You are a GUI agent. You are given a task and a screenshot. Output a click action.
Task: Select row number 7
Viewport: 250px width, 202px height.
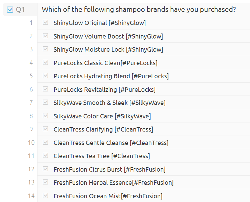point(31,103)
